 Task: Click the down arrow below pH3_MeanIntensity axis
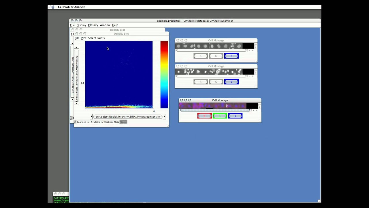76,103
